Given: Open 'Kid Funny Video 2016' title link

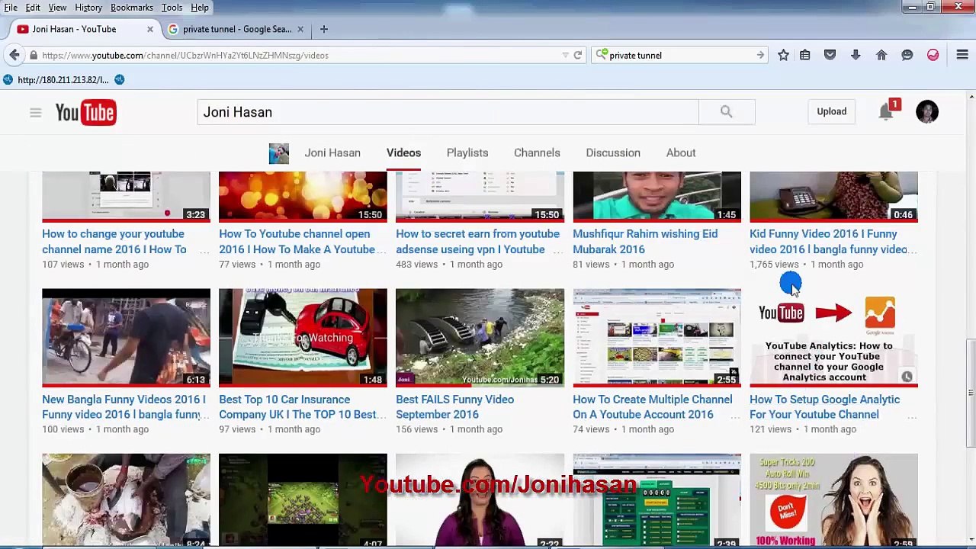Looking at the screenshot, I should [829, 242].
